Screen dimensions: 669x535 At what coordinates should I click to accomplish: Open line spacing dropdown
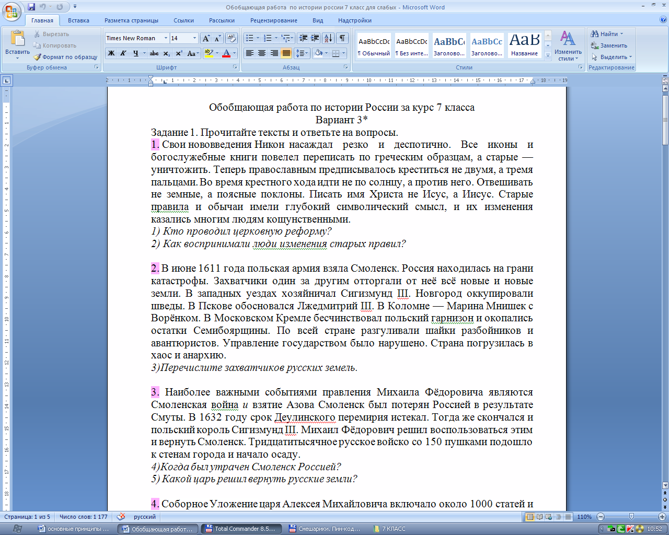pos(302,53)
